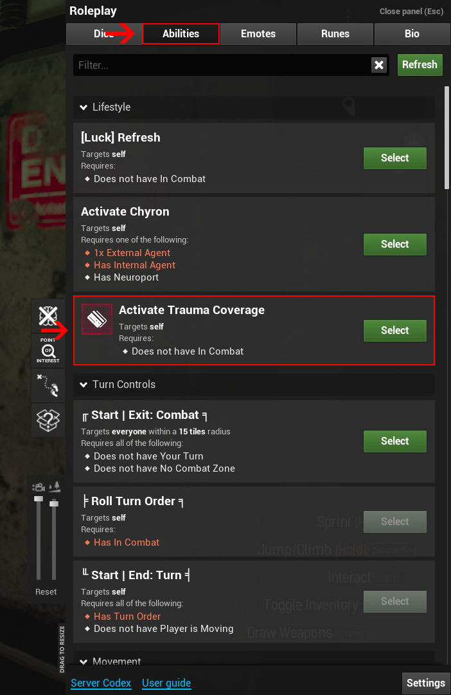Click the Filter text input field
451x695 pixels.
(222, 65)
